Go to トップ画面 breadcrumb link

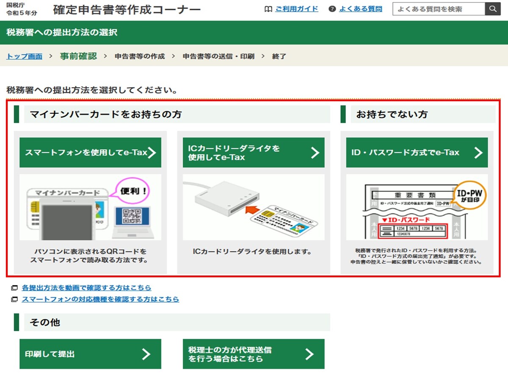pyautogui.click(x=25, y=56)
